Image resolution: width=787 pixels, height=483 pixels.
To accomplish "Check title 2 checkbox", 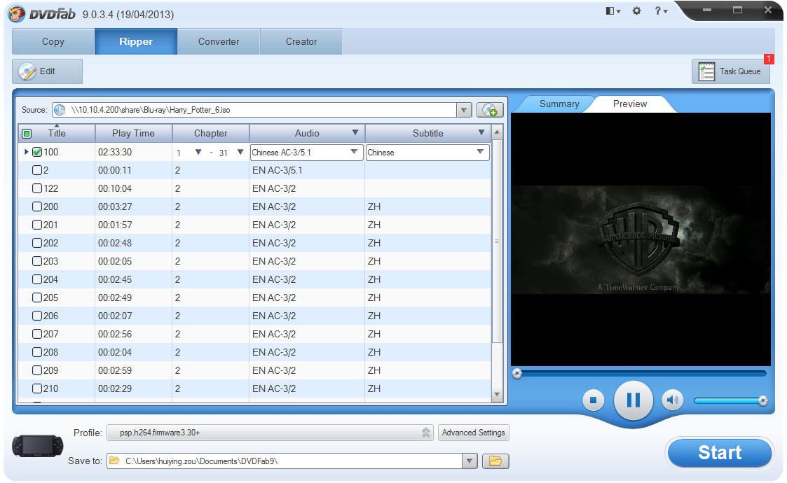I will pos(37,170).
